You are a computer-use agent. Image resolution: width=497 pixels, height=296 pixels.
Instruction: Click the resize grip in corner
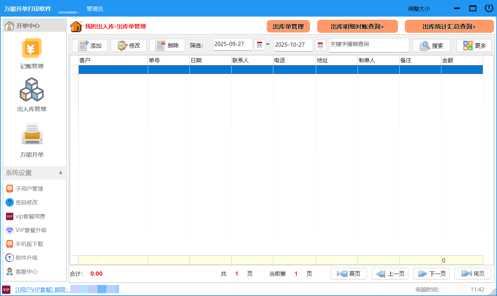point(493,292)
